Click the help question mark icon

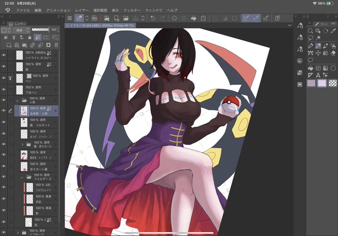pos(277,18)
